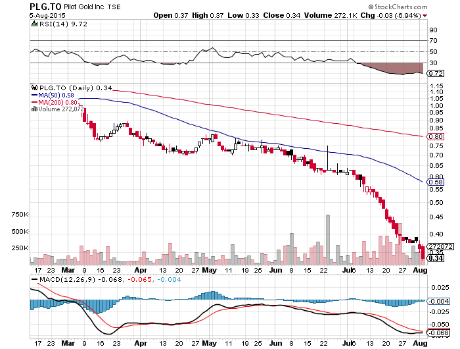This screenshot has width=460, height=349.
Task: Click the MA(50) 0.58 legend label
Action: (56, 95)
